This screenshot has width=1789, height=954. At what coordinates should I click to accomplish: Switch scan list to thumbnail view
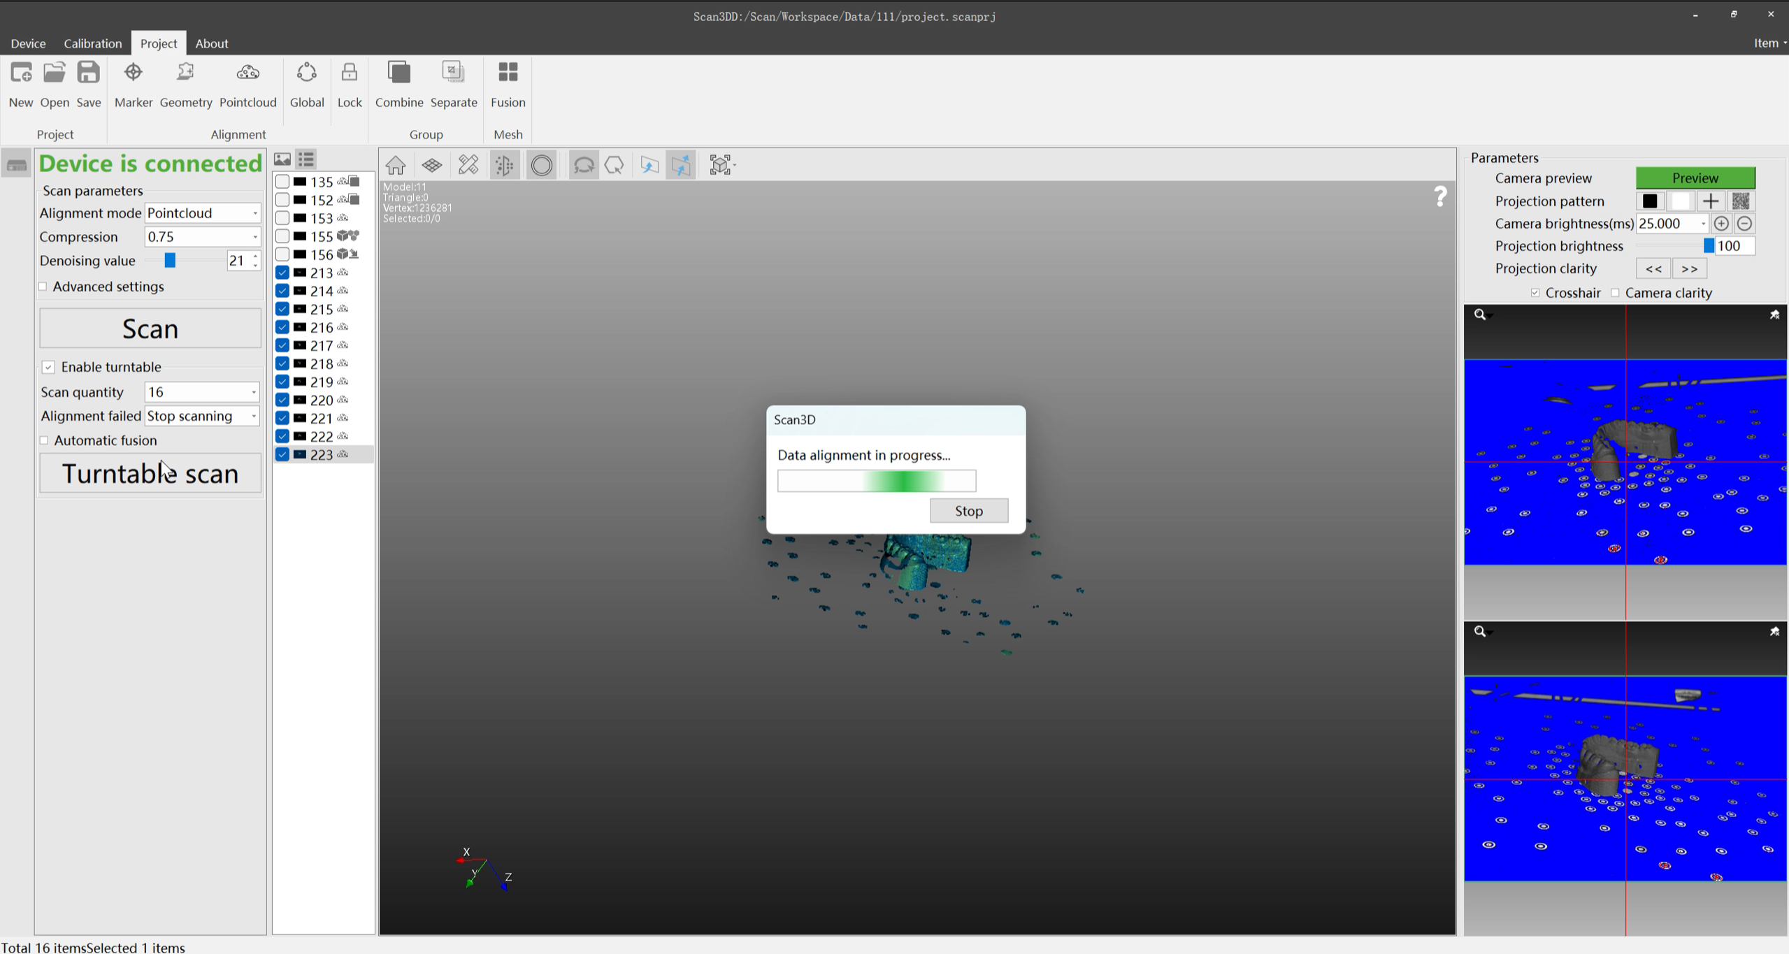click(282, 159)
